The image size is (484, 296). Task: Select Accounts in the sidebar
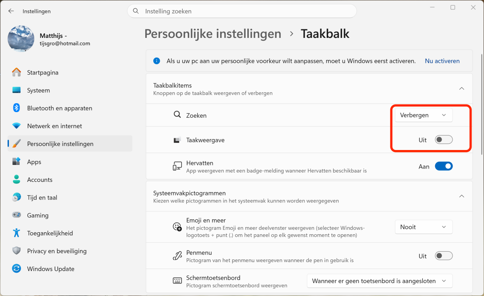click(x=40, y=180)
